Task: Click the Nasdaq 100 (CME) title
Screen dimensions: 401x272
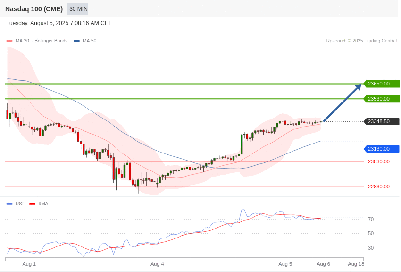Action: coord(34,9)
